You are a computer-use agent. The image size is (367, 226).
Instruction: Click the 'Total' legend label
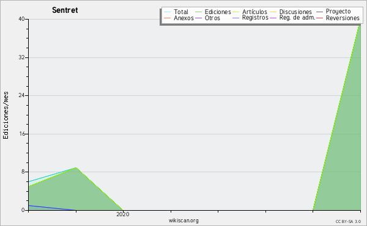coord(181,12)
